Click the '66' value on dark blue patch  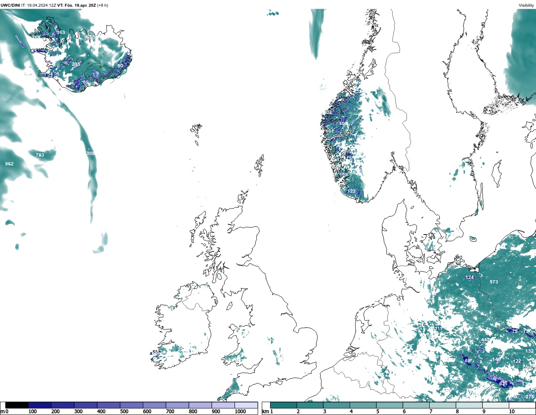point(468,361)
